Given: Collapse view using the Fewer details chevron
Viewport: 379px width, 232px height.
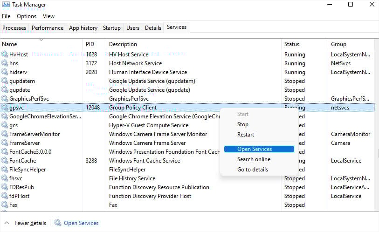Looking at the screenshot, I should pos(7,223).
